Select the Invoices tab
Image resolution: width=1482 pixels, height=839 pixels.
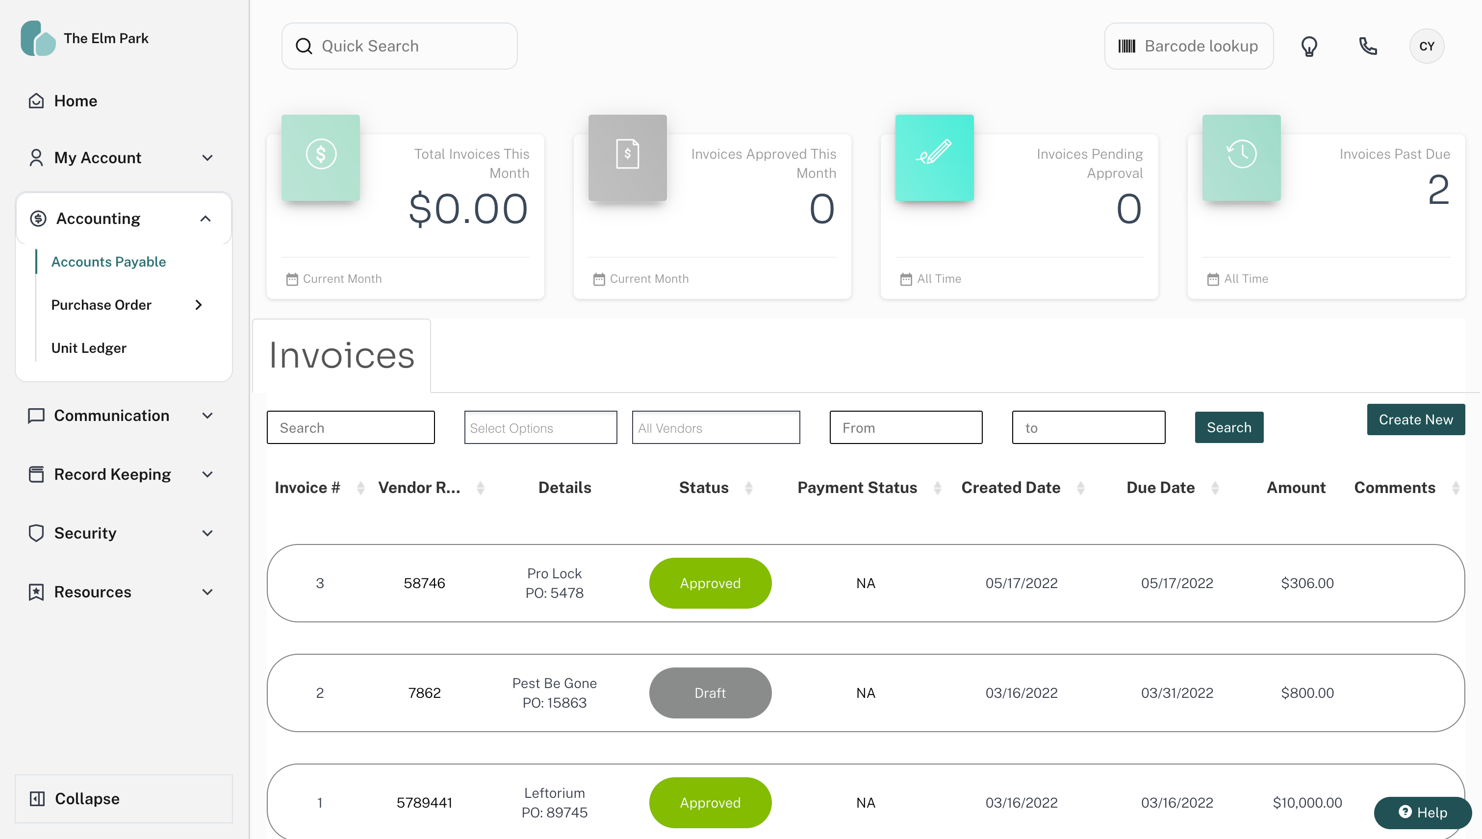click(342, 355)
